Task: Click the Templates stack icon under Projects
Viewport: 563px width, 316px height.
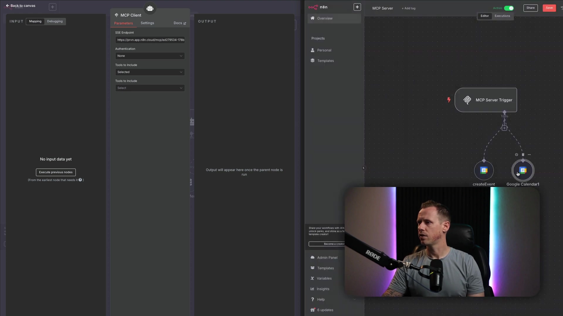Action: (x=313, y=61)
